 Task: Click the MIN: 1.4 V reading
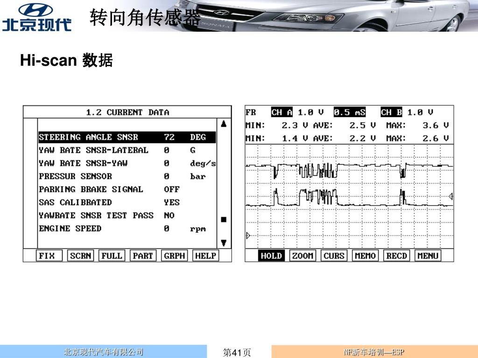tap(276, 138)
